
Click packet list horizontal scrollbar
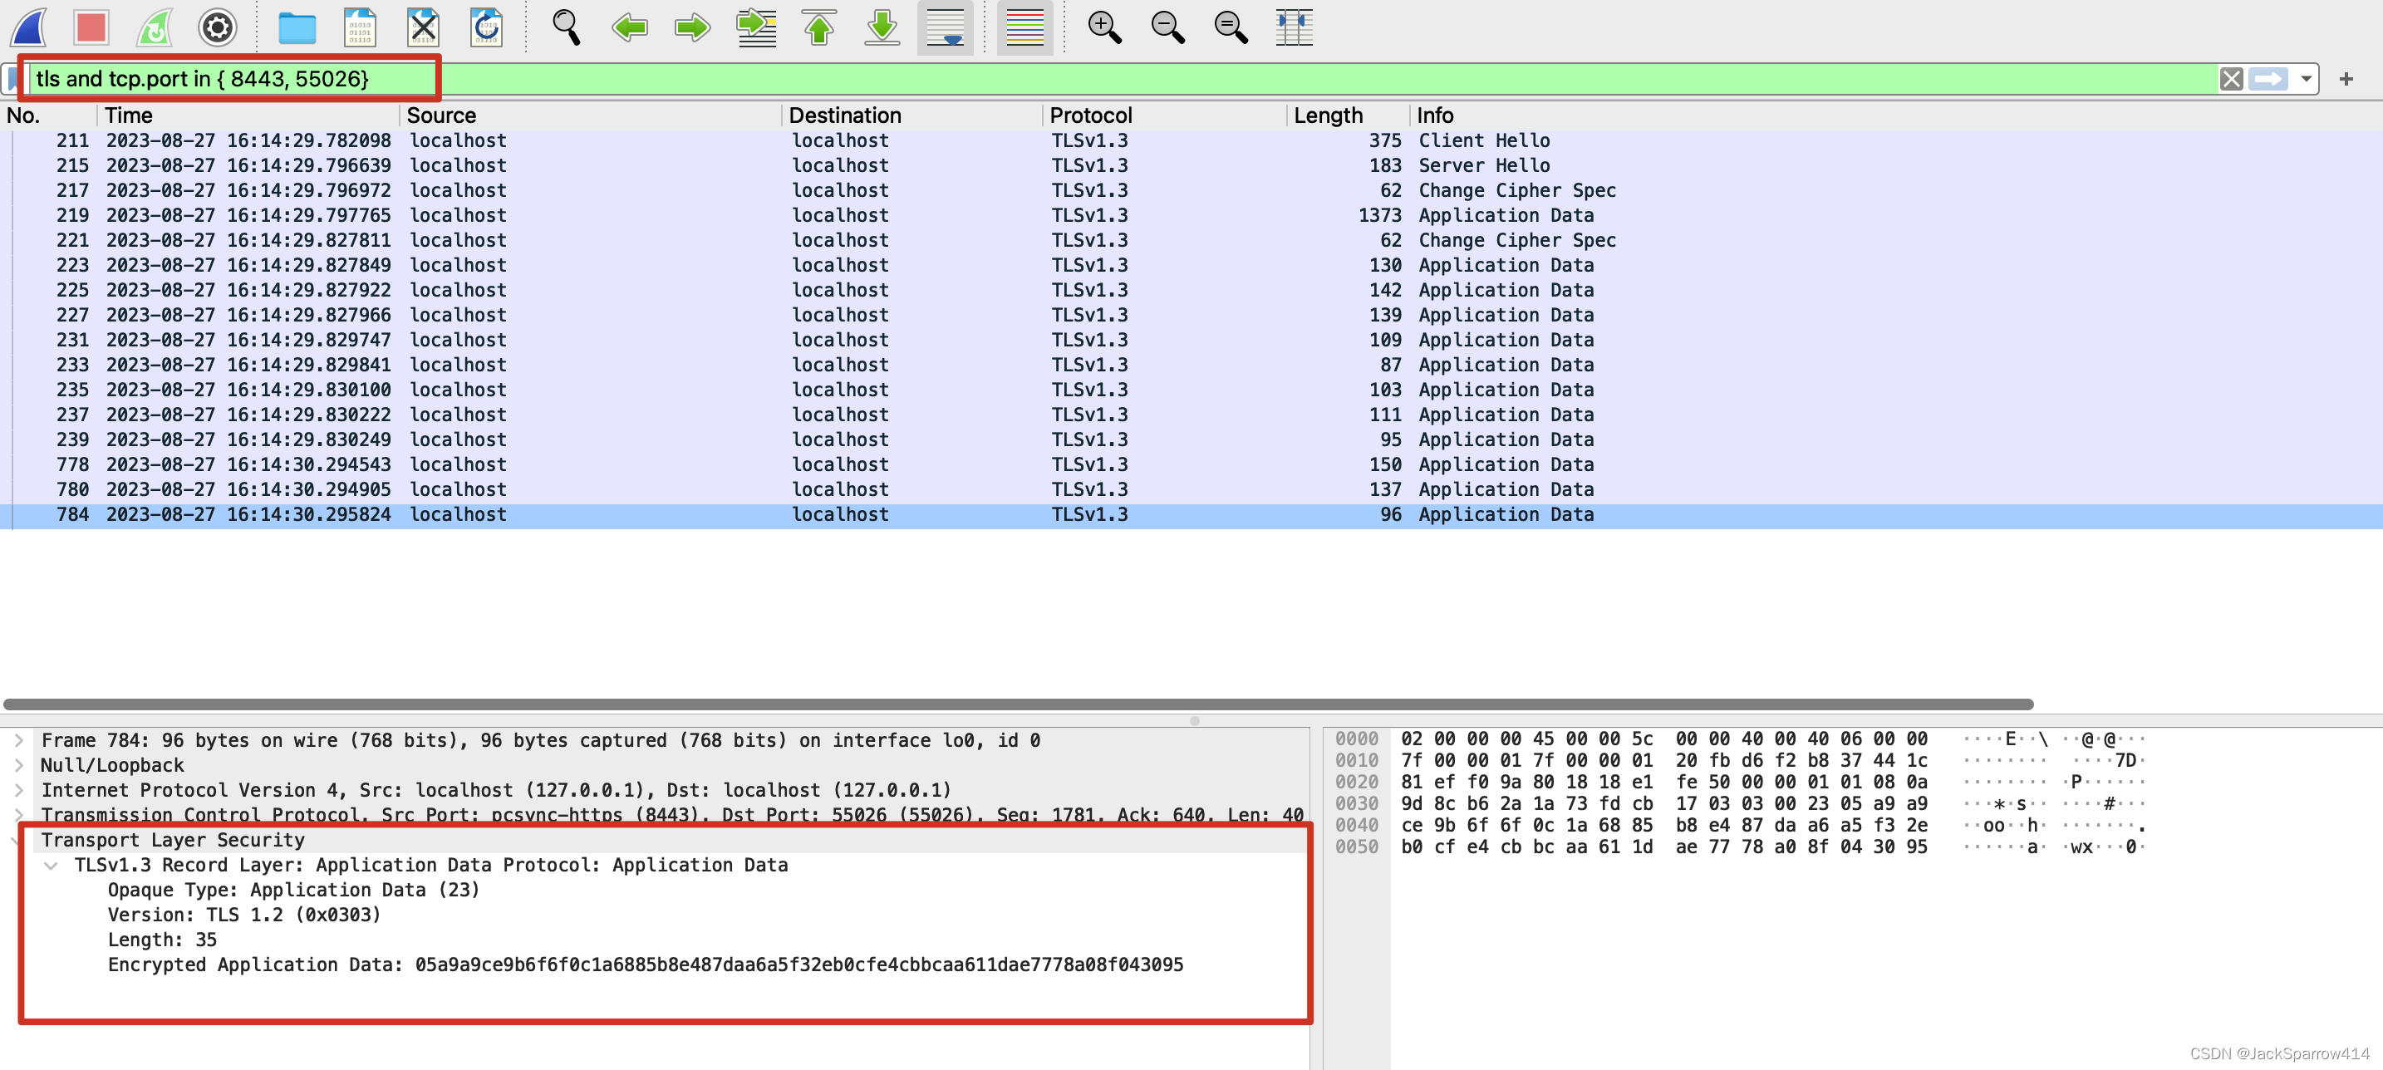[x=1018, y=704]
